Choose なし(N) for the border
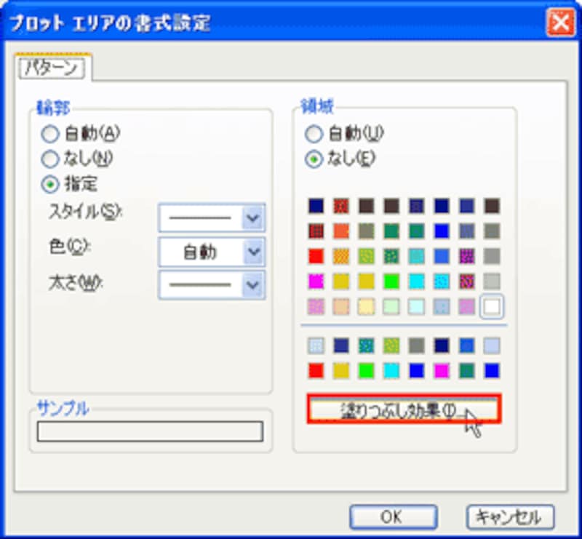Screen dimensions: 582x539 point(51,157)
